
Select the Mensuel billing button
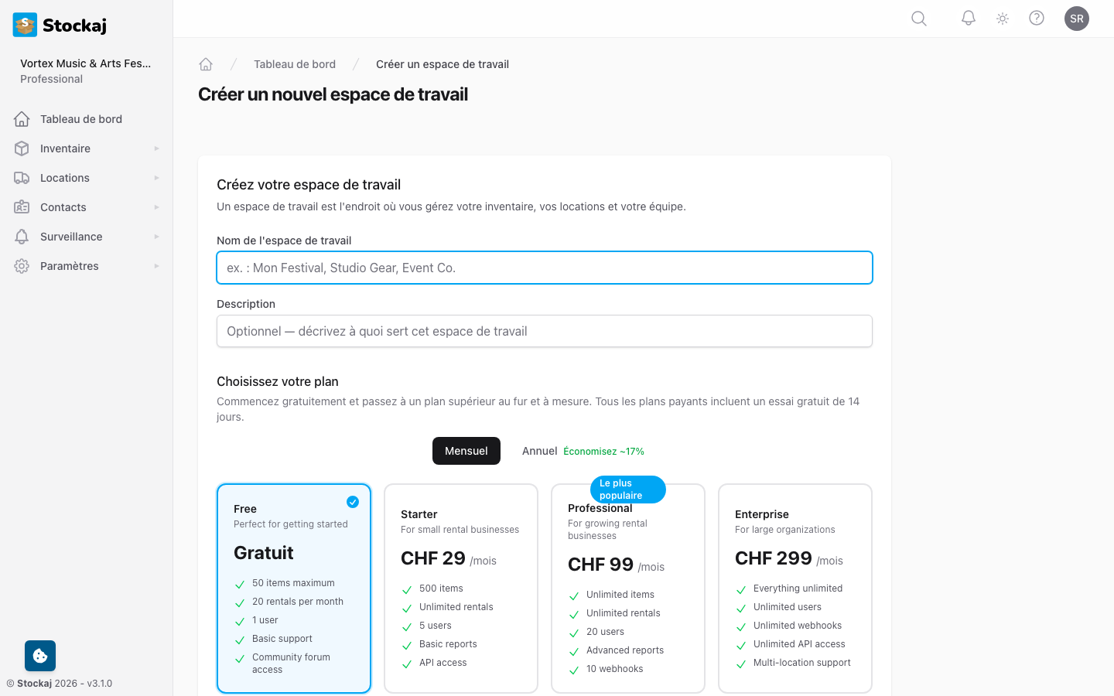click(x=466, y=451)
